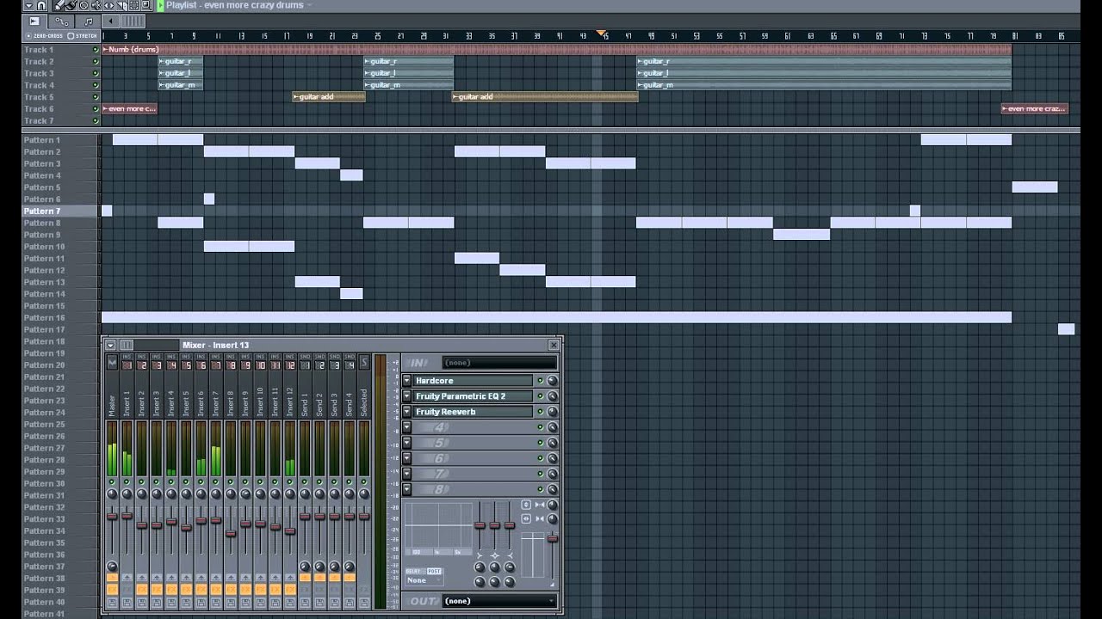The width and height of the screenshot is (1102, 619).
Task: Select the ZERO-CROSS option
Action: [x=45, y=36]
